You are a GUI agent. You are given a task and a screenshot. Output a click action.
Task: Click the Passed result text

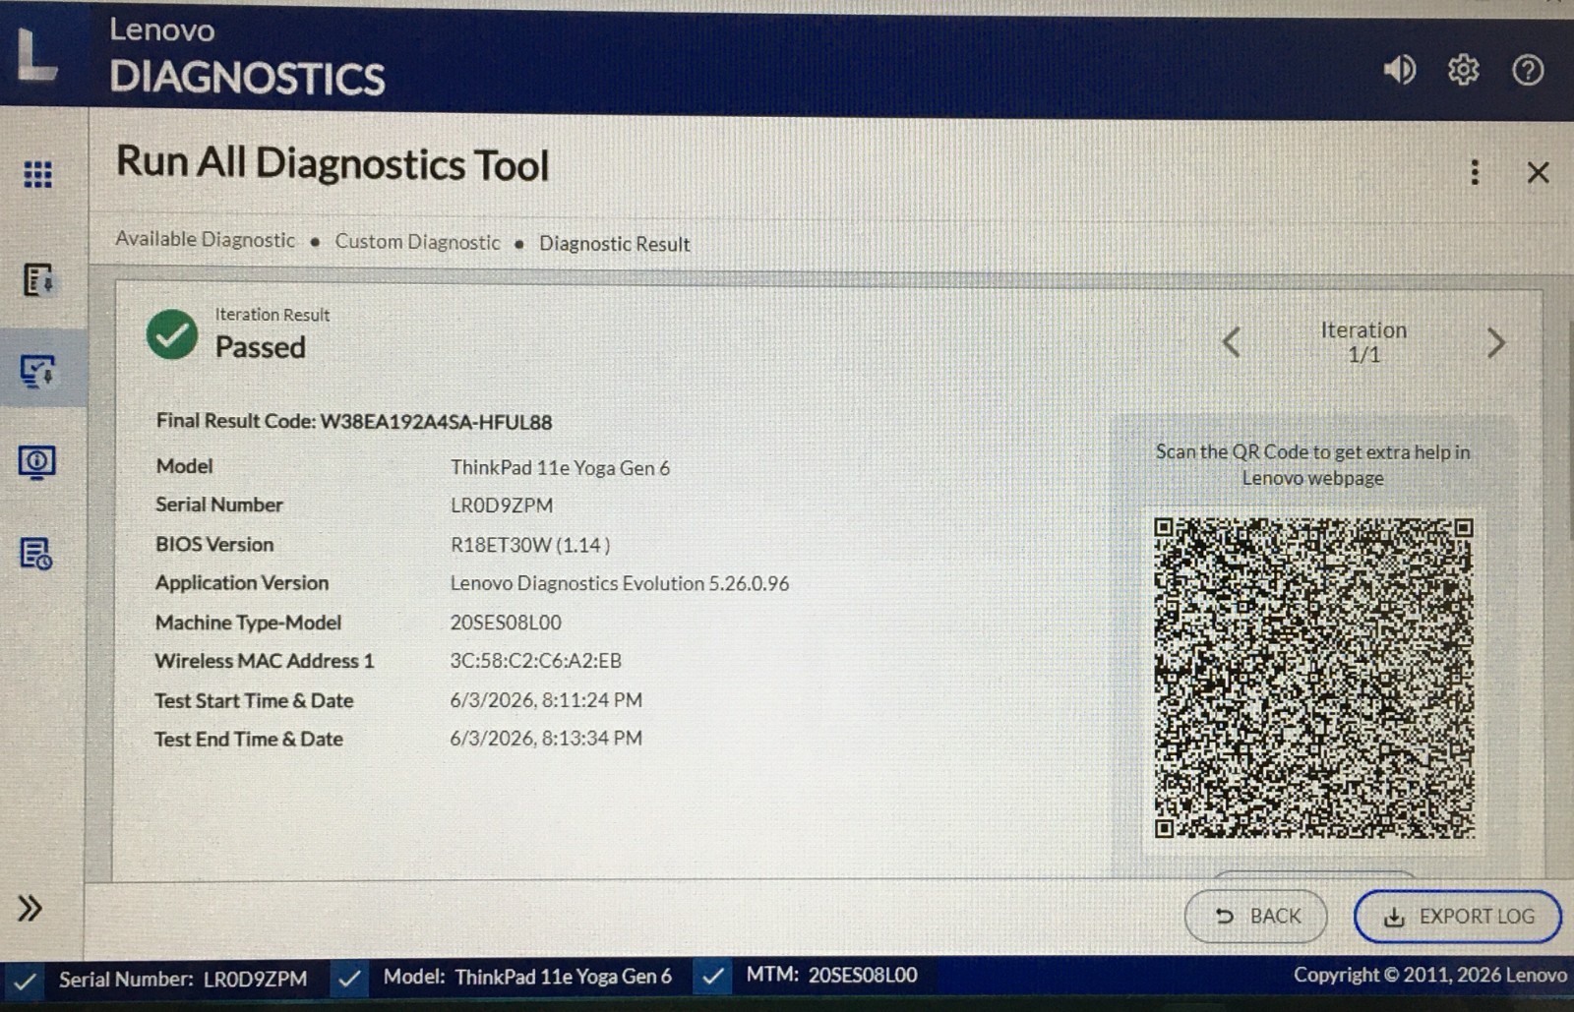pyautogui.click(x=260, y=347)
